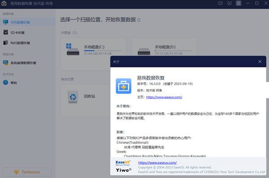Click the diamond icon on Technician button
The width and height of the screenshot is (269, 178).
click(17, 172)
